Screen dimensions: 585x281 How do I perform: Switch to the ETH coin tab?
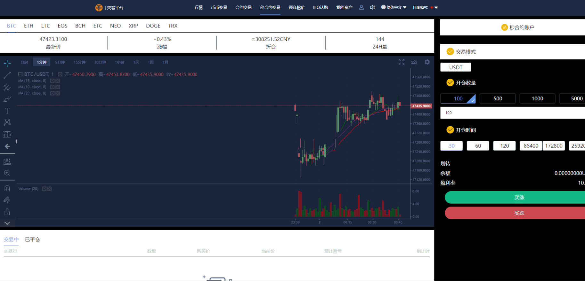28,26
